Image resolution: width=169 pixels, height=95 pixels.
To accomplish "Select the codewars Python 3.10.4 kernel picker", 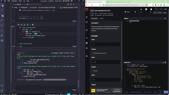I will [69, 8].
